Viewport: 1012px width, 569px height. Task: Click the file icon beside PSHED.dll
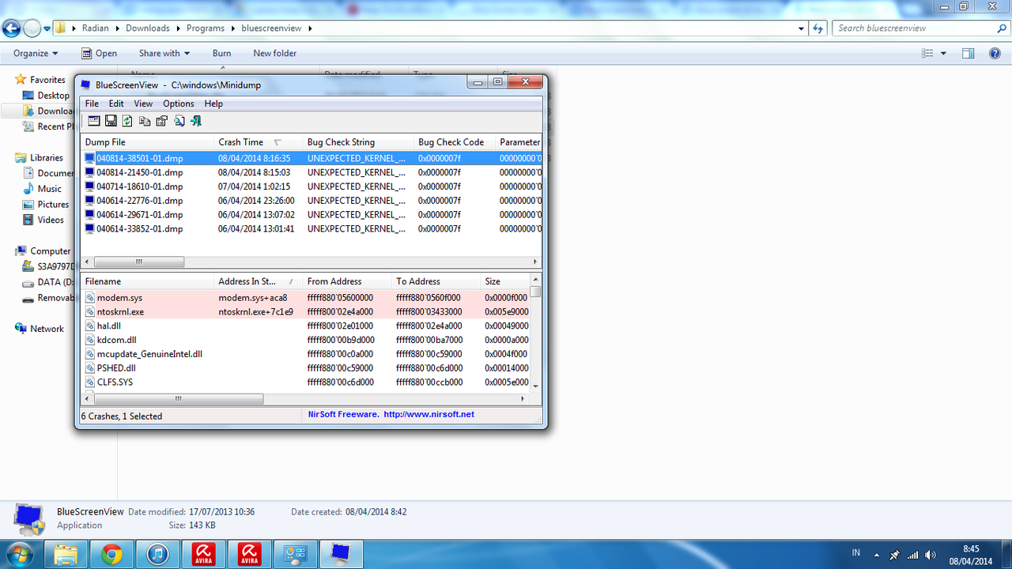90,368
